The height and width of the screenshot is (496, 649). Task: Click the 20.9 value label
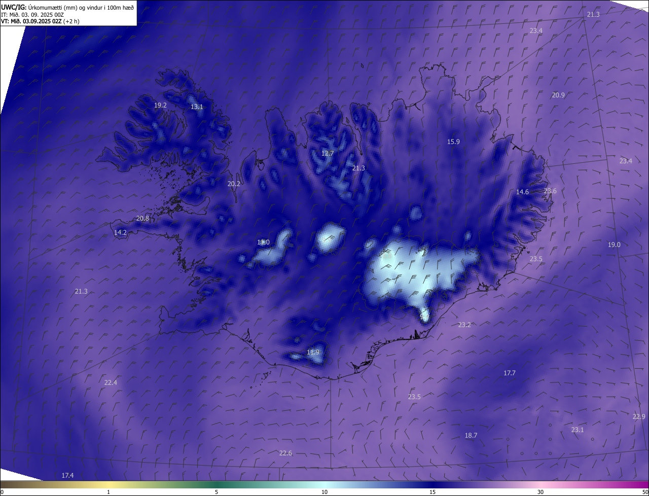[558, 95]
